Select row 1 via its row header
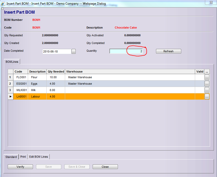This screenshot has height=177, width=217. tap(11, 77)
